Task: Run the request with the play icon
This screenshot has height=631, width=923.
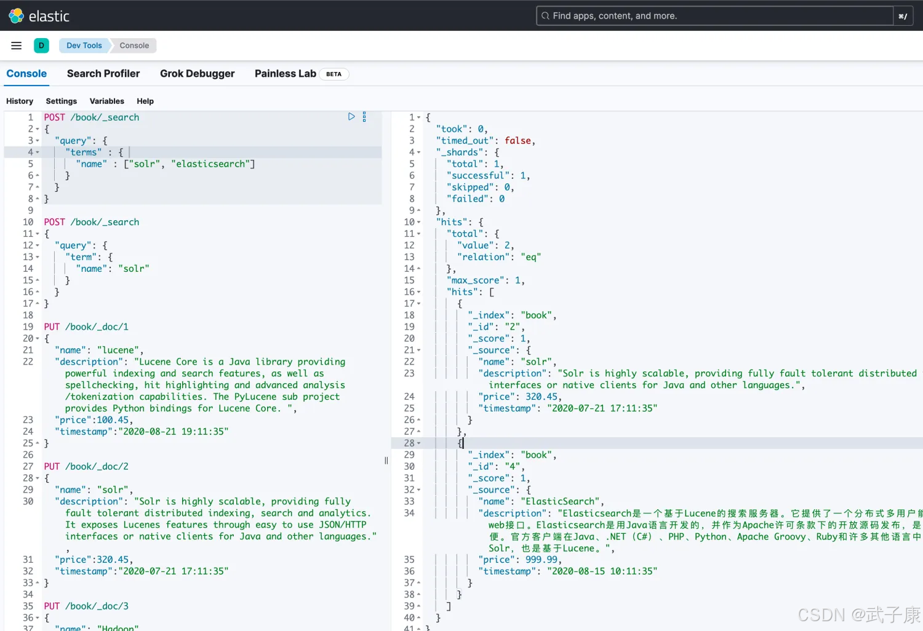Action: (351, 117)
